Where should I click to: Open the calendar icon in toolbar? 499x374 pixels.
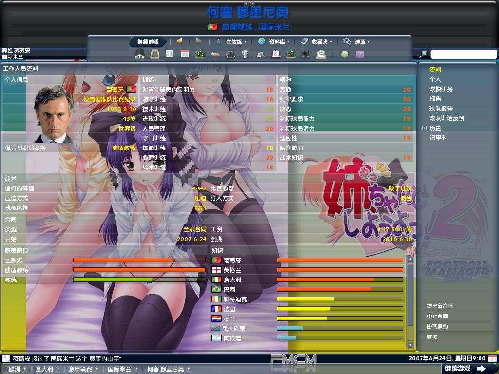coord(185,54)
